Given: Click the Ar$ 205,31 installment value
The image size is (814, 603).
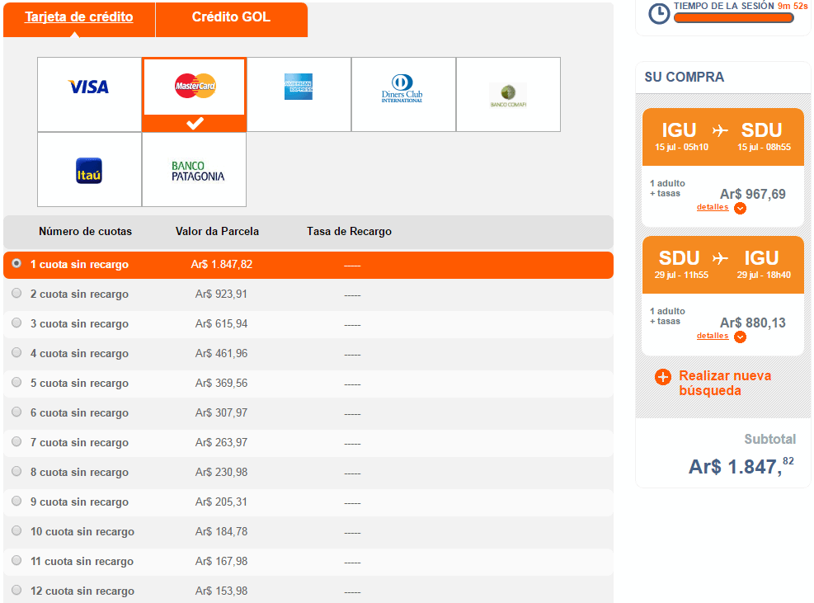Looking at the screenshot, I should 221,502.
